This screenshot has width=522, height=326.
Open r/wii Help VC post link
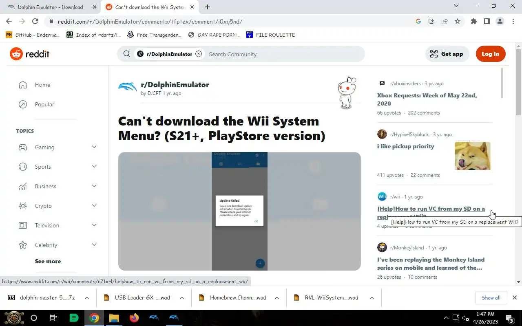pyautogui.click(x=431, y=209)
